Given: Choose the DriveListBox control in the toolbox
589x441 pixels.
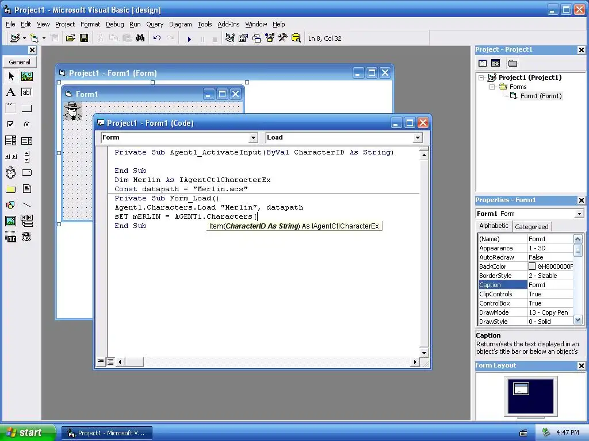Looking at the screenshot, I should tap(26, 172).
